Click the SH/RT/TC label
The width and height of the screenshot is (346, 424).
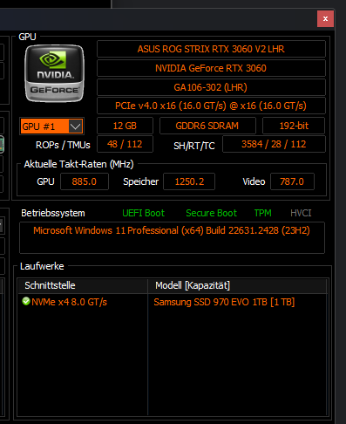click(x=194, y=146)
